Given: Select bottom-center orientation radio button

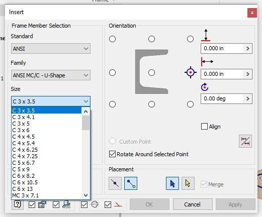Looking at the screenshot, I should click(151, 104).
